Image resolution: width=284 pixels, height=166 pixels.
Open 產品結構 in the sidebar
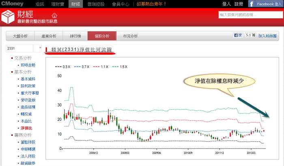(x=28, y=107)
